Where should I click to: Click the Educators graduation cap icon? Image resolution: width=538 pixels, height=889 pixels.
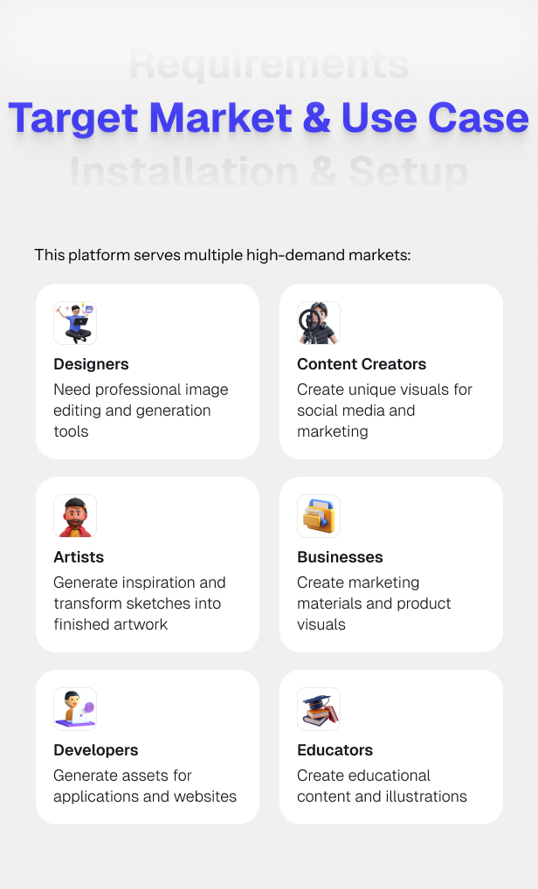(x=318, y=709)
